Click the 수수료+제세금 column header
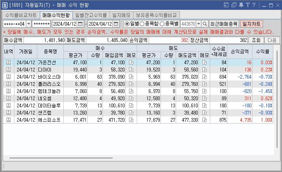 [219, 51]
